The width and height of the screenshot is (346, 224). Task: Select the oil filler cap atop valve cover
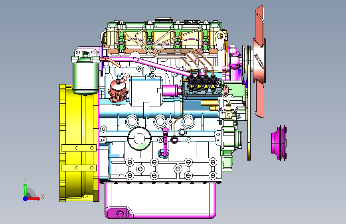[164, 19]
